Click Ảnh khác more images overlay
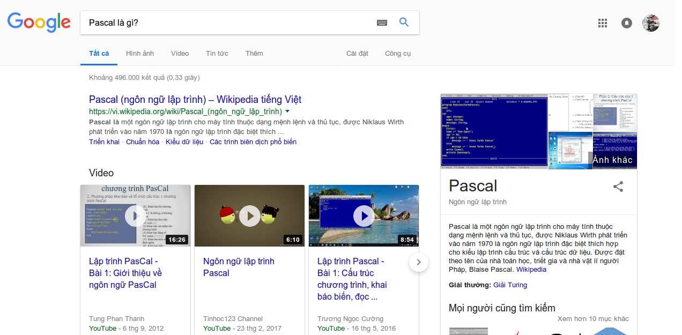This screenshot has height=335, width=682. point(612,160)
